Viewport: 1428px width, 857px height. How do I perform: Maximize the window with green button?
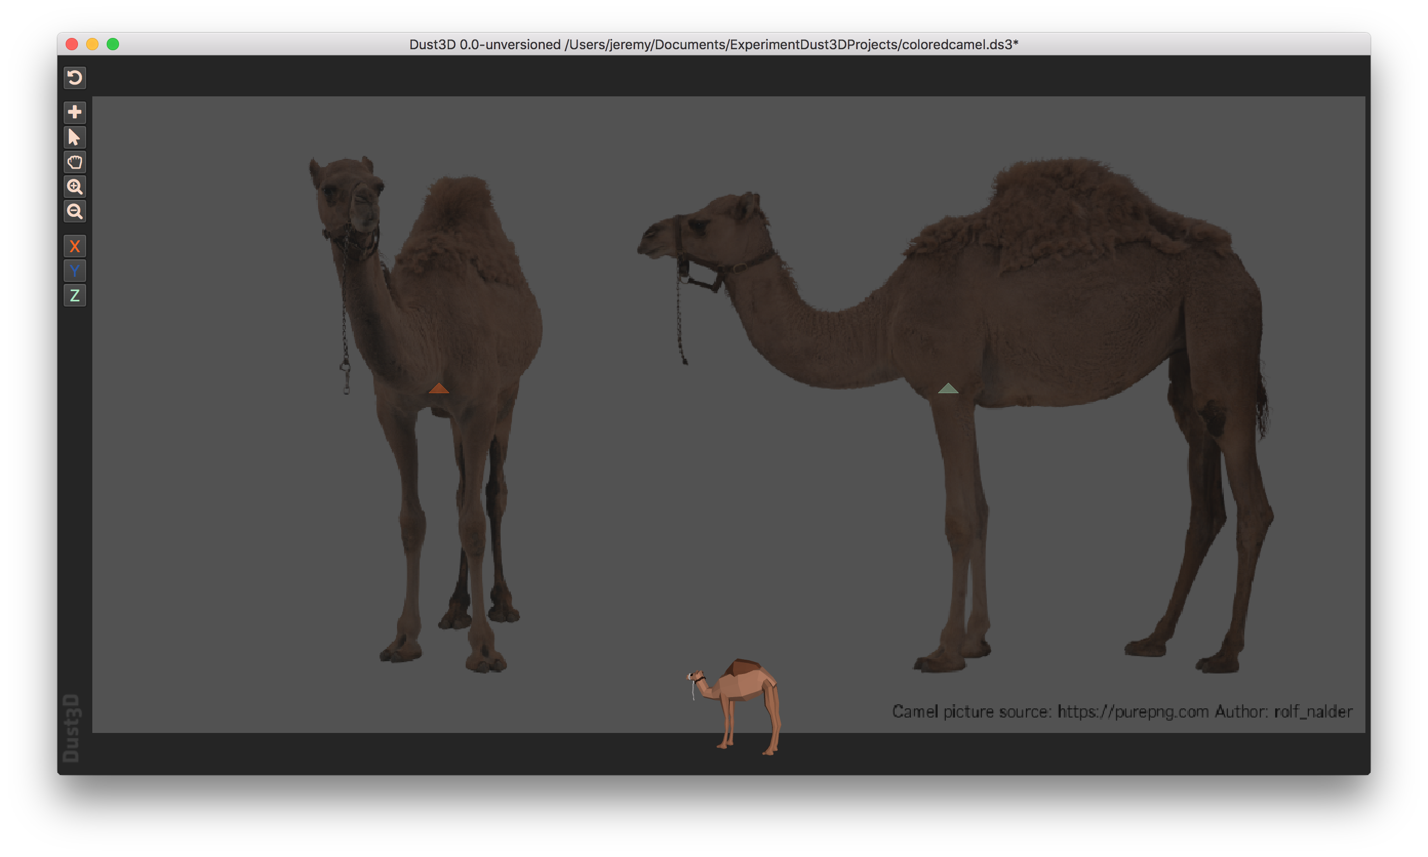pyautogui.click(x=113, y=45)
